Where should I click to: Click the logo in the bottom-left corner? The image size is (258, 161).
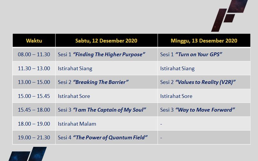click(27, 155)
